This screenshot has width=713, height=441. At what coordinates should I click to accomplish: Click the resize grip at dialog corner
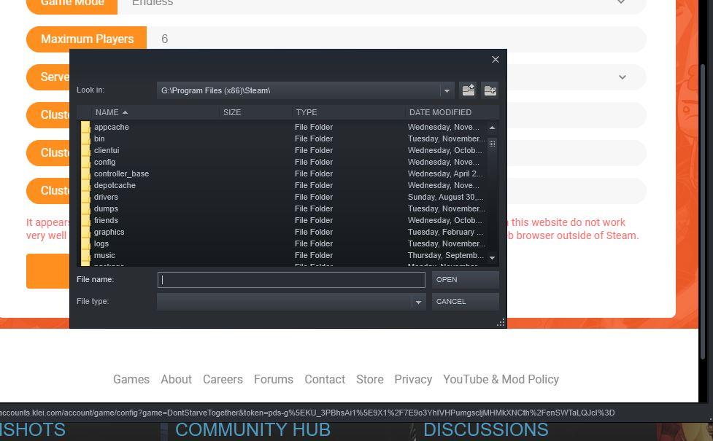click(x=501, y=322)
